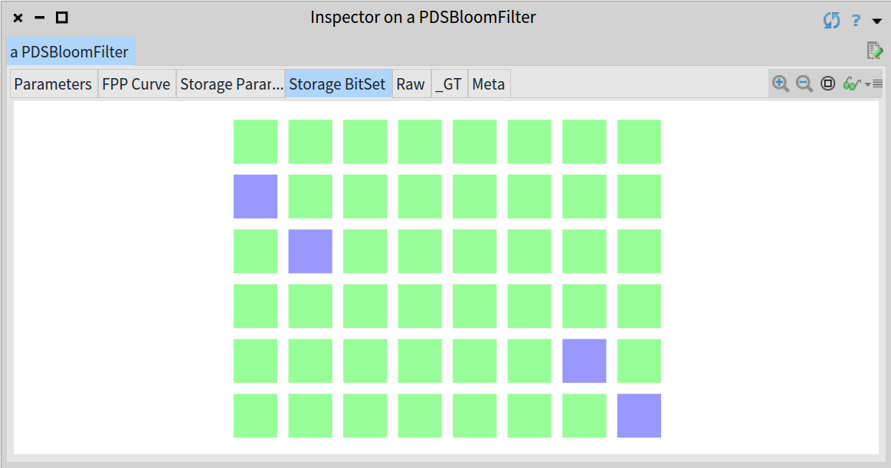Click the inspector refresh icon
Viewport: 891px width, 468px height.
coord(831,21)
